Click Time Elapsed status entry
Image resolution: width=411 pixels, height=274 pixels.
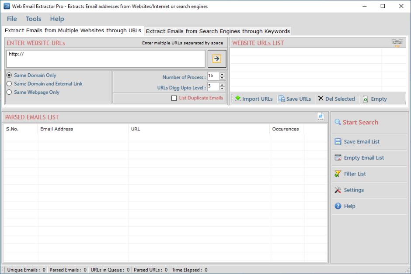pyautogui.click(x=189, y=270)
